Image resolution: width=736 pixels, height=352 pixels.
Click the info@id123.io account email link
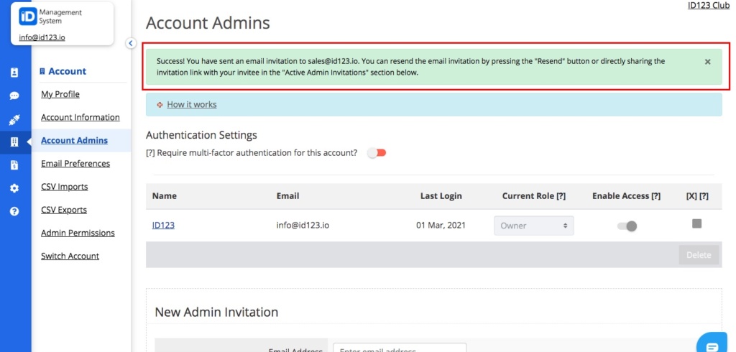[42, 37]
